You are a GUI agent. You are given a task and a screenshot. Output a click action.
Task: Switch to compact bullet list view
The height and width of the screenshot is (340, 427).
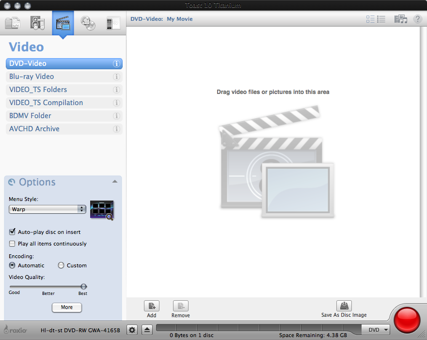point(381,19)
